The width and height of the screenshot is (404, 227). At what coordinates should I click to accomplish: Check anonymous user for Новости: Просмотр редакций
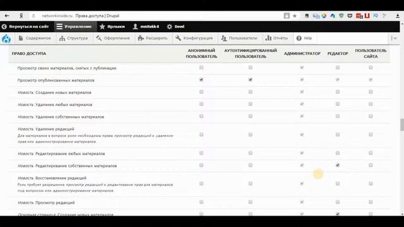(x=201, y=202)
